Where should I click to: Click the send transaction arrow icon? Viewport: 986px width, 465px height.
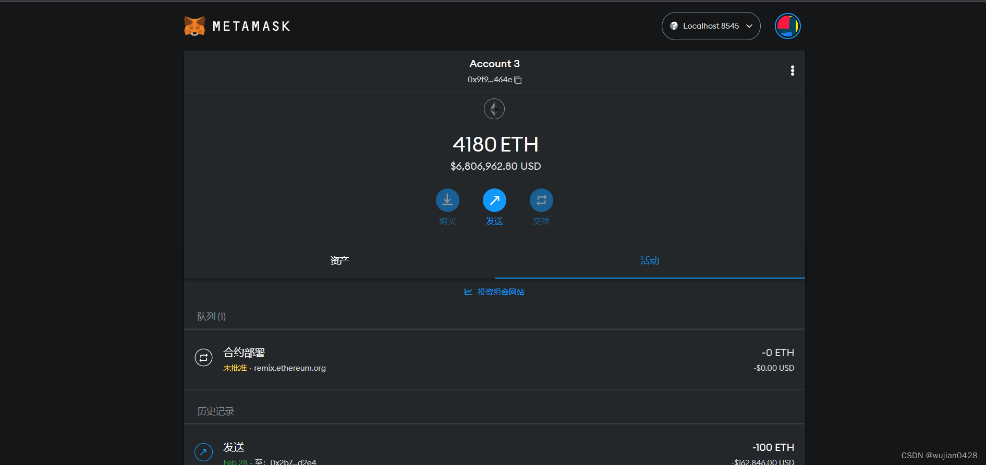pyautogui.click(x=203, y=452)
